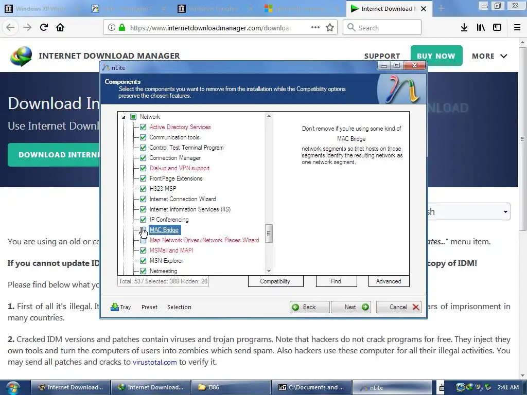
Task: Collapse the Network tree node
Action: coord(124,117)
